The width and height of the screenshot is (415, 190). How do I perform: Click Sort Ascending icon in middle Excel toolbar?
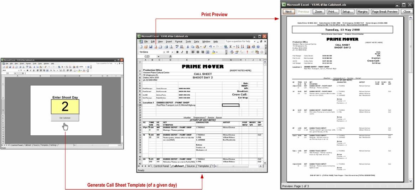pos(237,47)
